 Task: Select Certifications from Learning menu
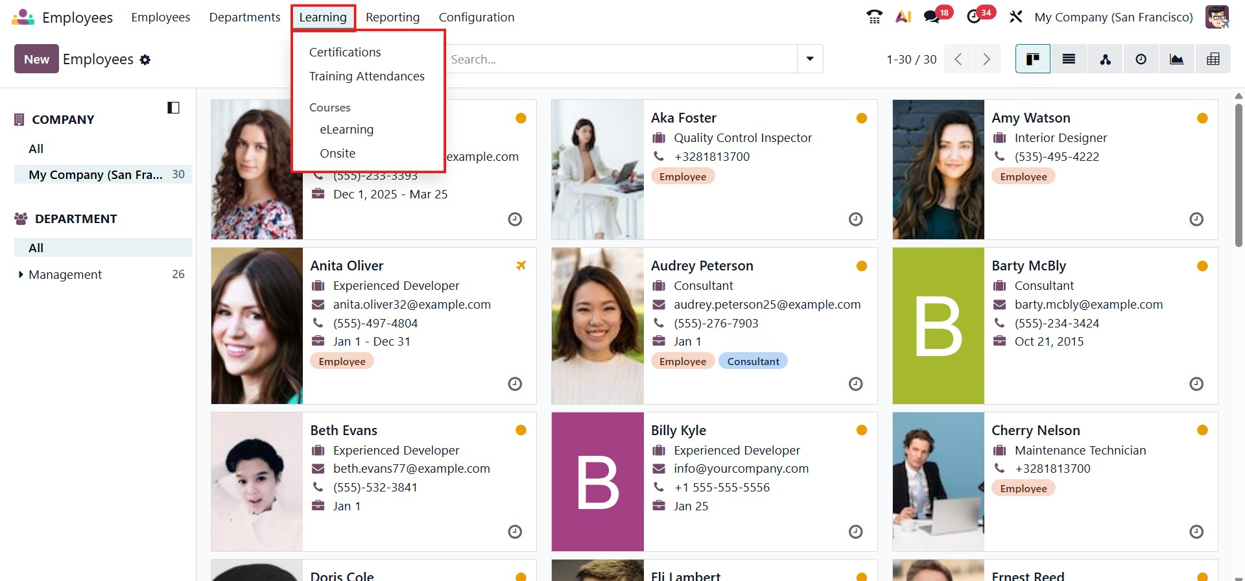click(345, 53)
